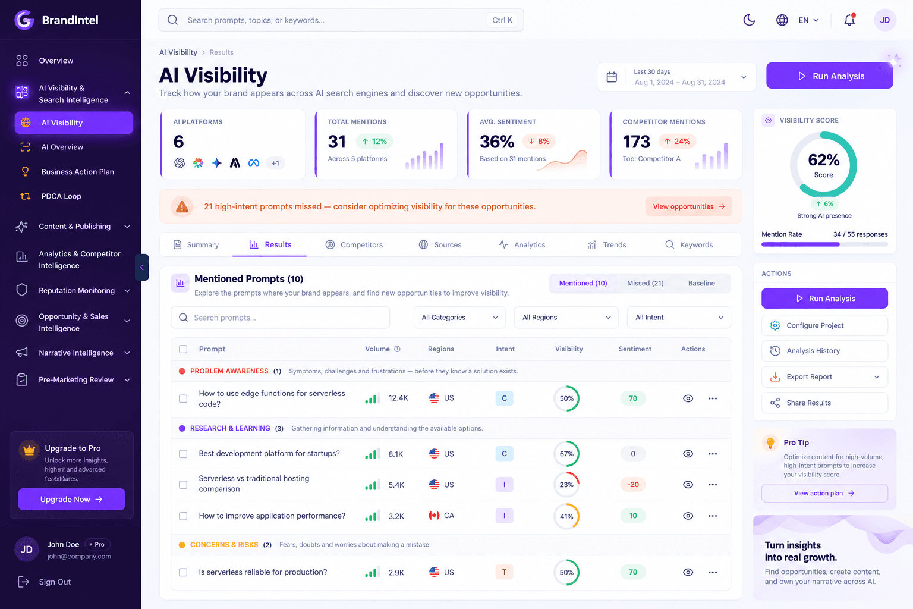Open Configure Project action
The width and height of the screenshot is (913, 609).
pyautogui.click(x=824, y=325)
